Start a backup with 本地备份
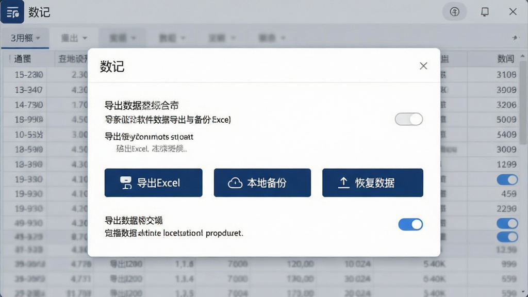The image size is (528, 297). pyautogui.click(x=262, y=183)
